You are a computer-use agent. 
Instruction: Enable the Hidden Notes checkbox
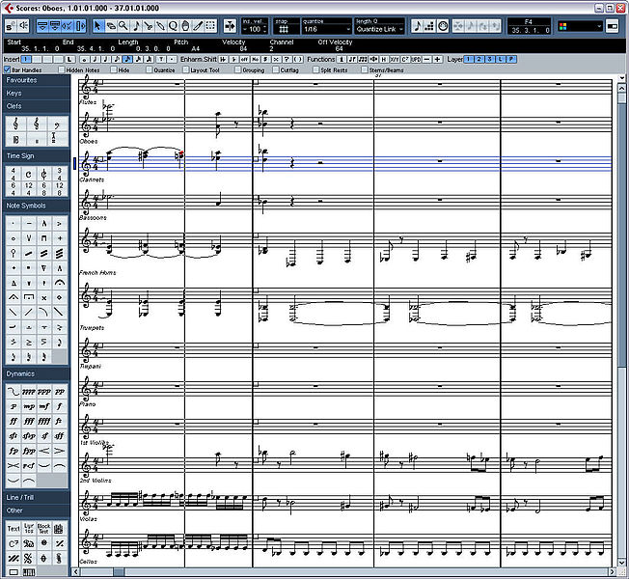[62, 70]
